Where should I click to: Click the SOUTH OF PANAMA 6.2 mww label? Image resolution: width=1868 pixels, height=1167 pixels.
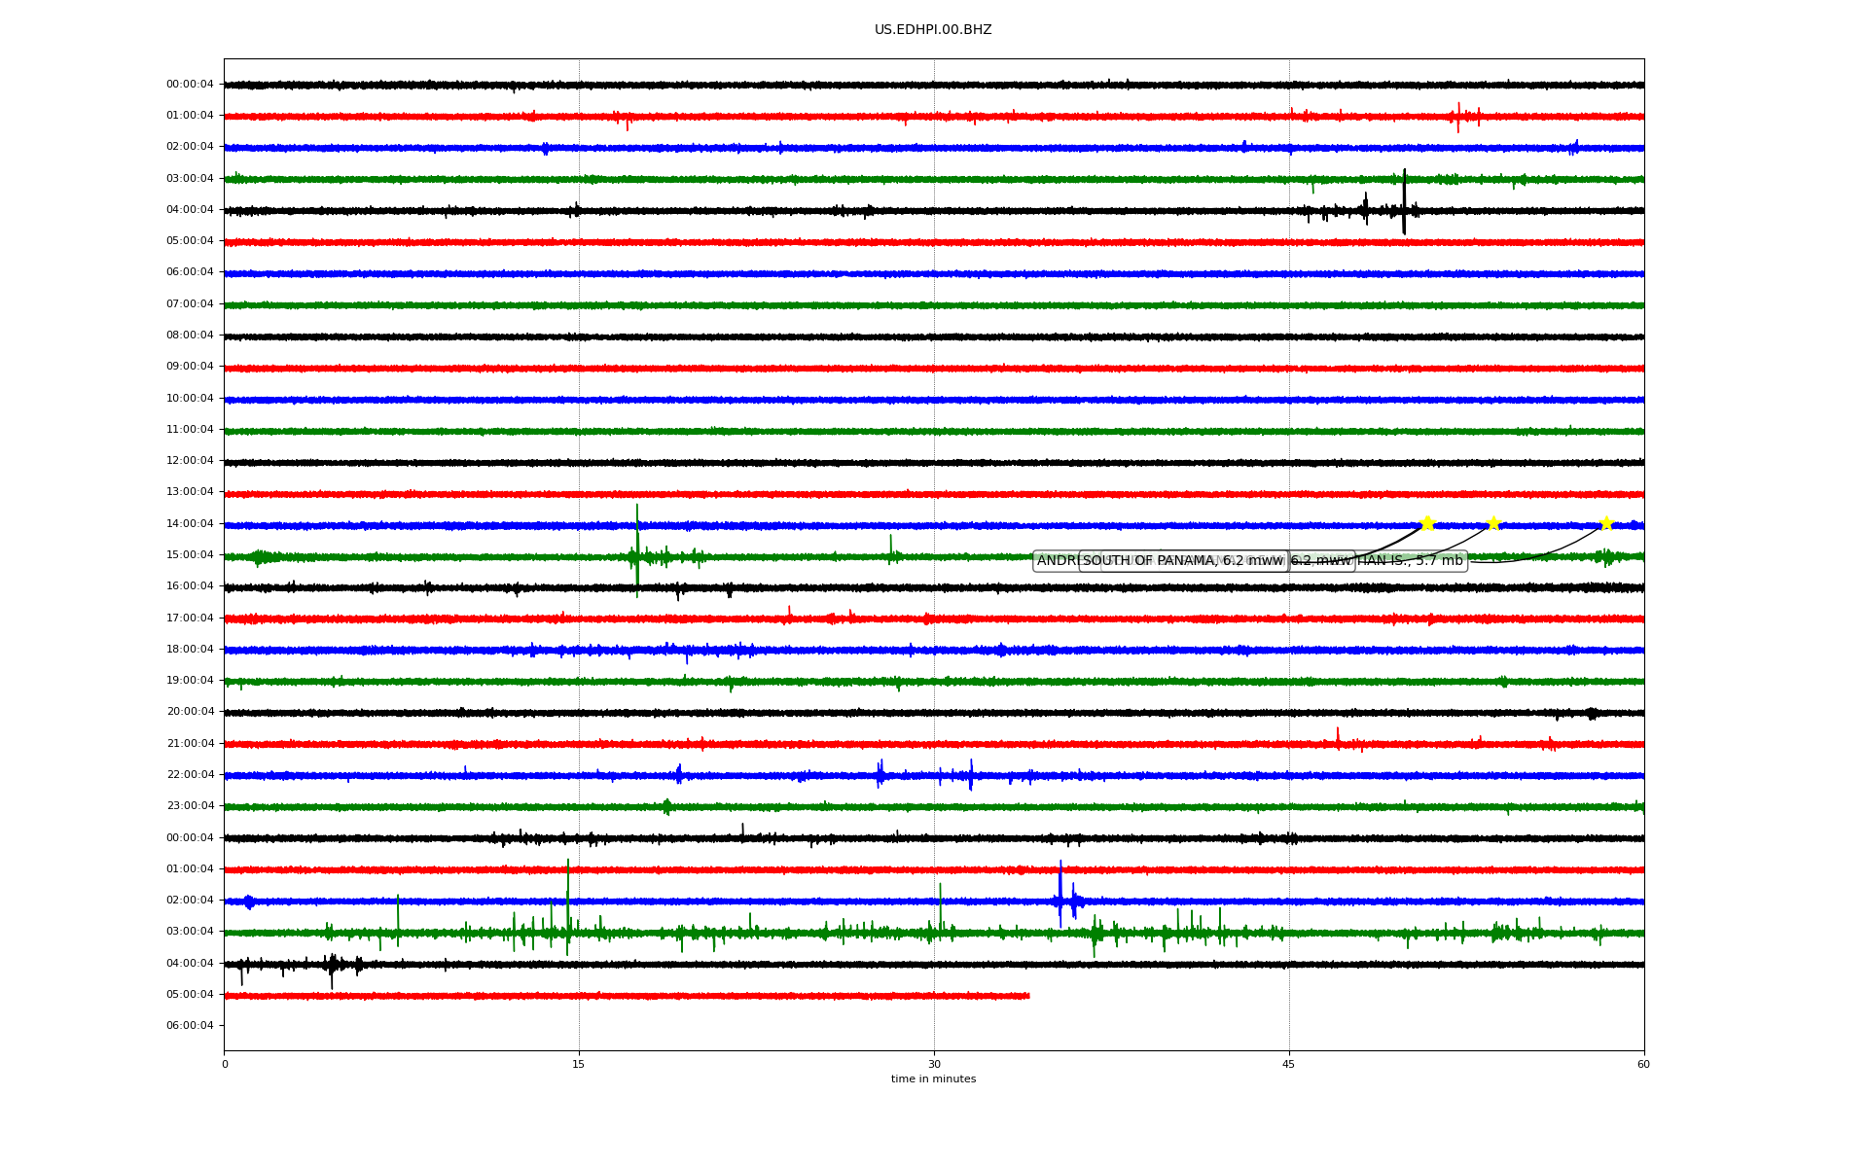1183,561
